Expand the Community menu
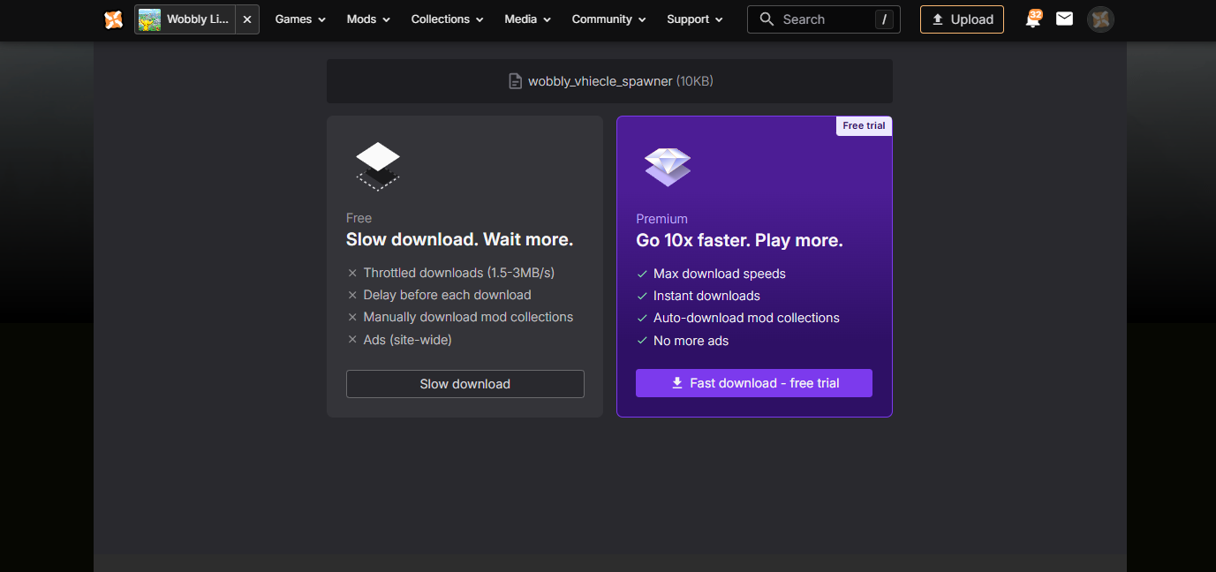 pos(608,19)
